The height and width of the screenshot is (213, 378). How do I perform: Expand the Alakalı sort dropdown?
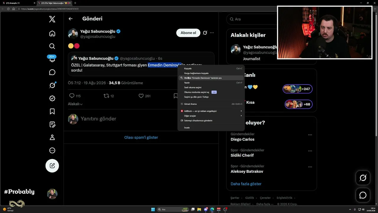click(75, 104)
